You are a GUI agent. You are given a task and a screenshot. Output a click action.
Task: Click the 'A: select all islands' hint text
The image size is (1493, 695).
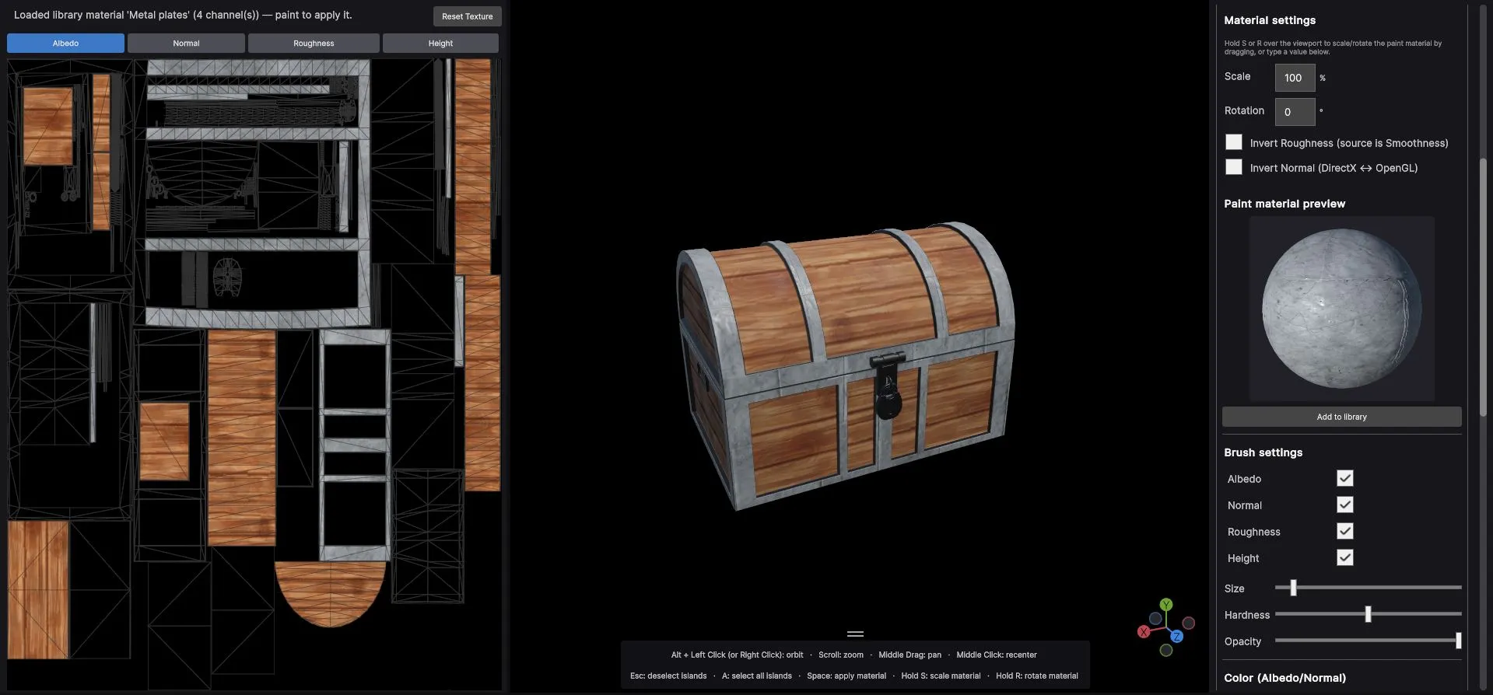click(756, 676)
